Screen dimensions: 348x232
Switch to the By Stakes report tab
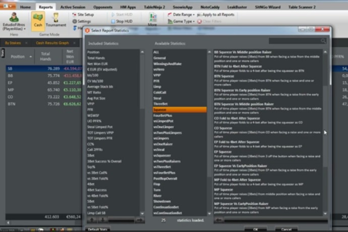tap(13, 43)
